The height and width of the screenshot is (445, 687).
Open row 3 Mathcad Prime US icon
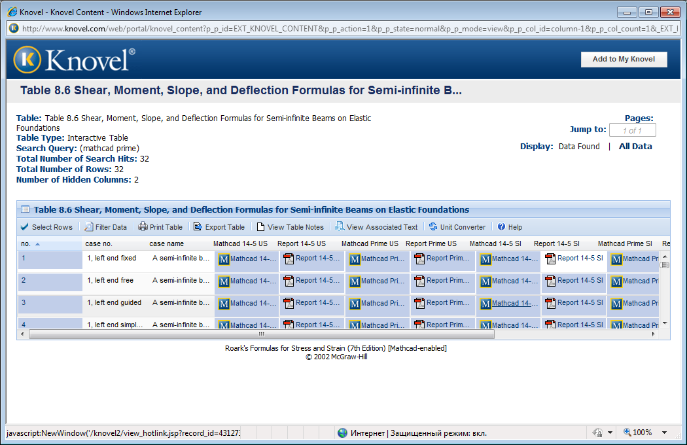pos(355,304)
